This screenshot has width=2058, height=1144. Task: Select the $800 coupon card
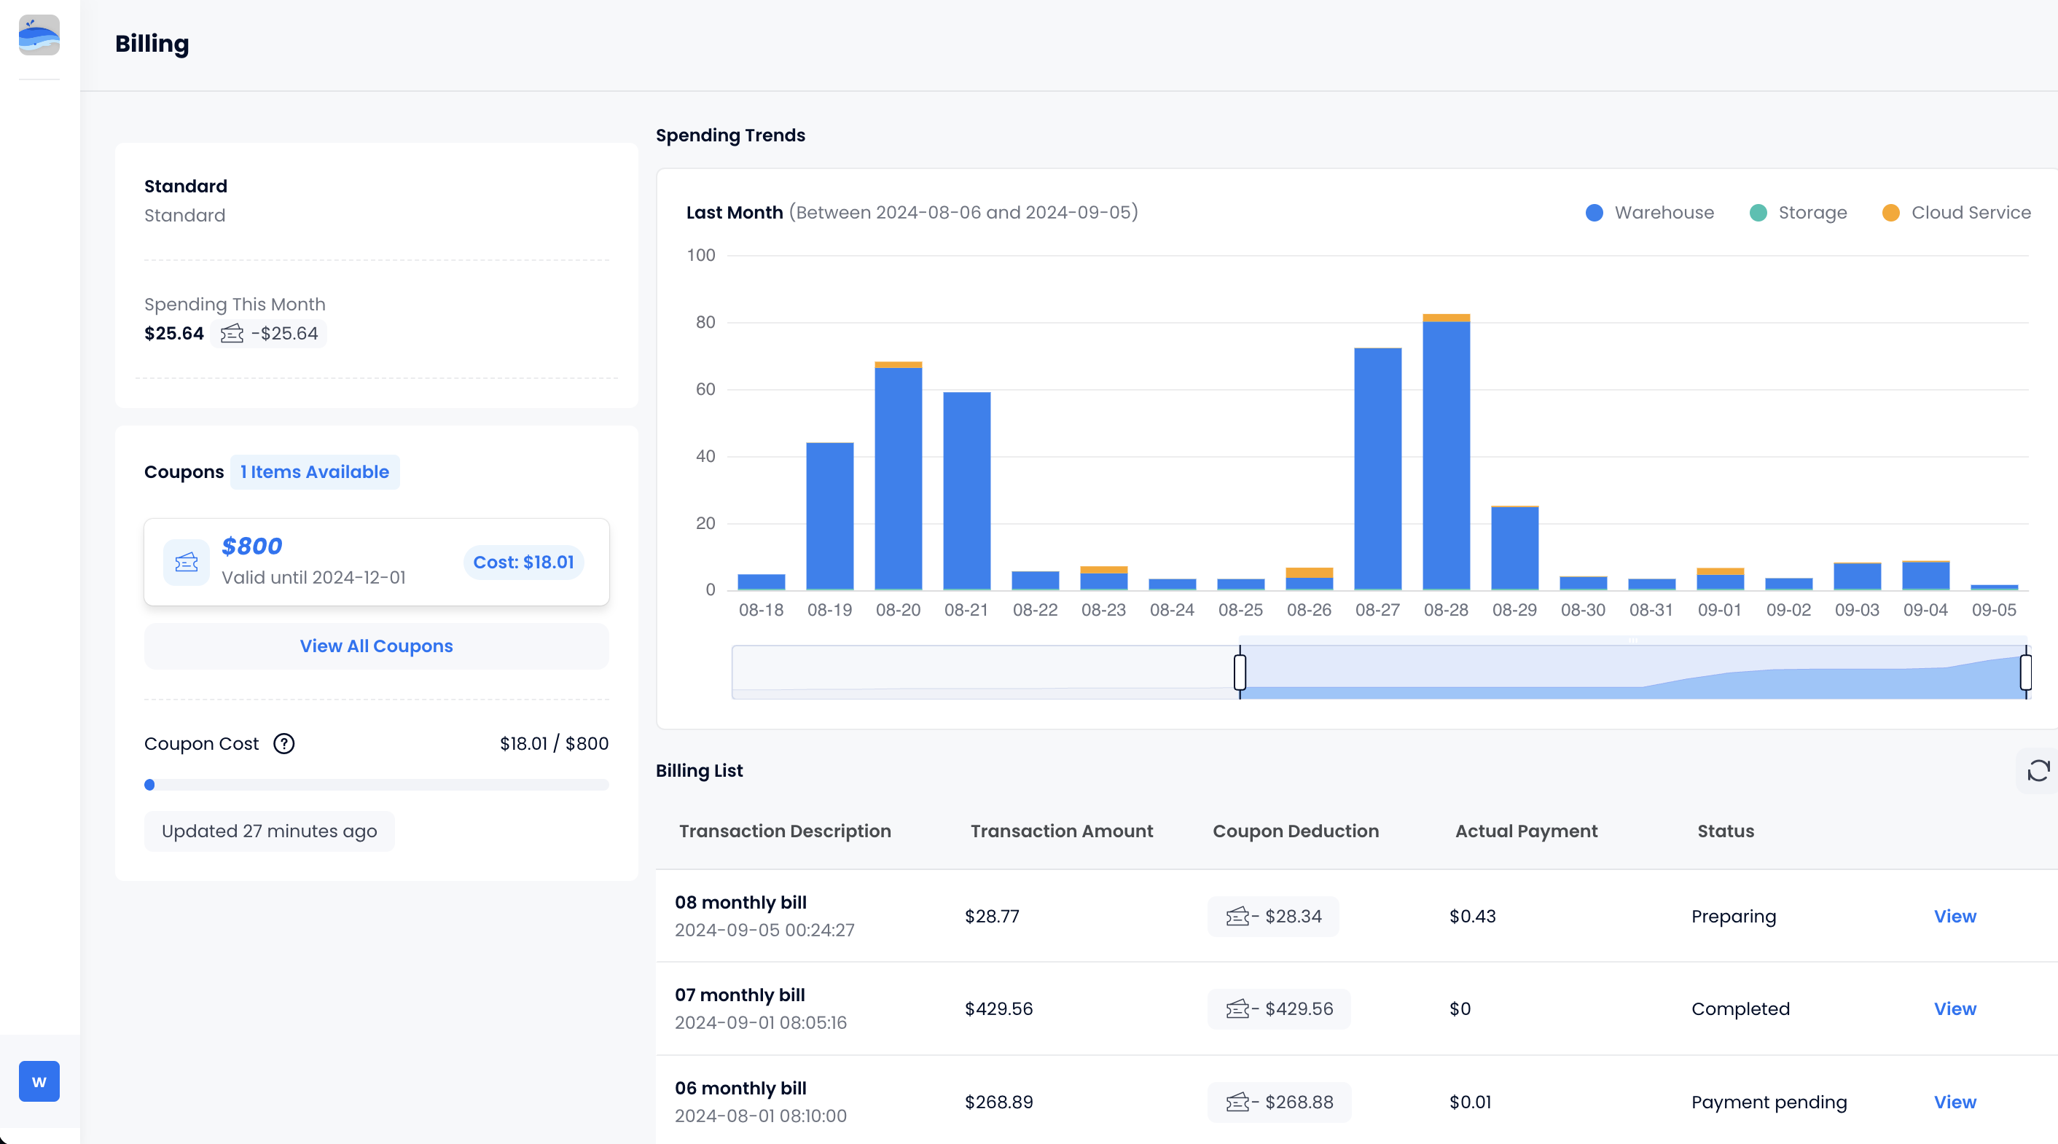coord(376,563)
